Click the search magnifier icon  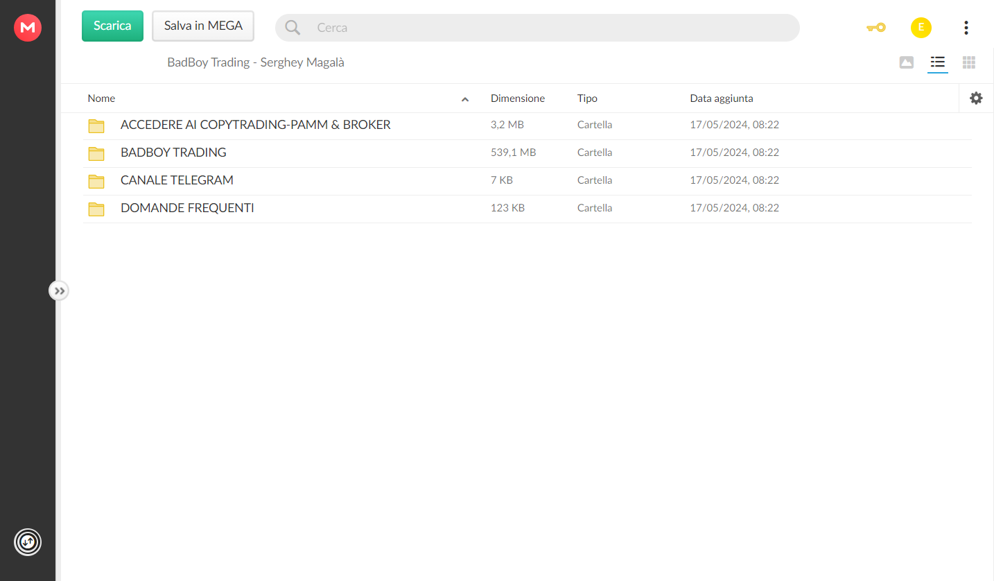point(293,28)
